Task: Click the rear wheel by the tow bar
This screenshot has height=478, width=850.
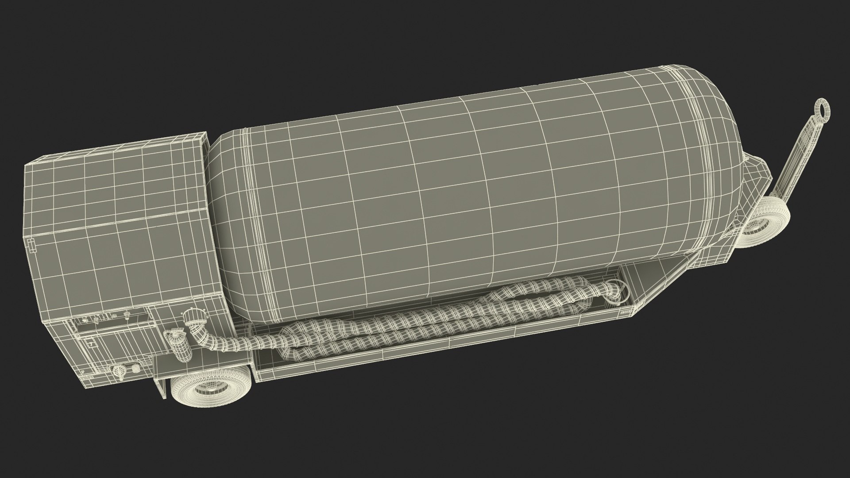Action: (765, 226)
